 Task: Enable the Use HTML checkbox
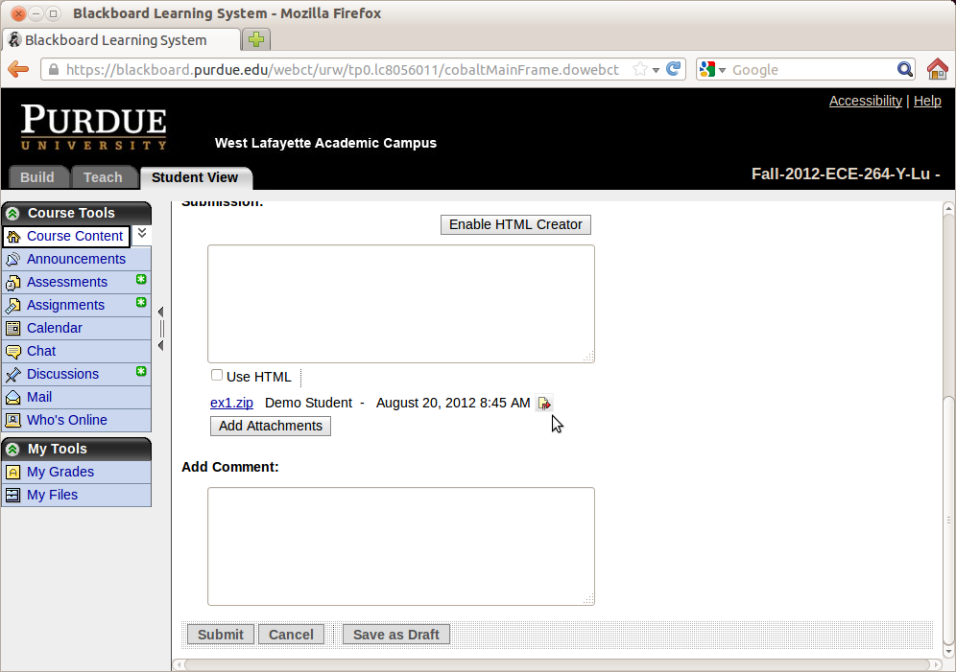(217, 376)
